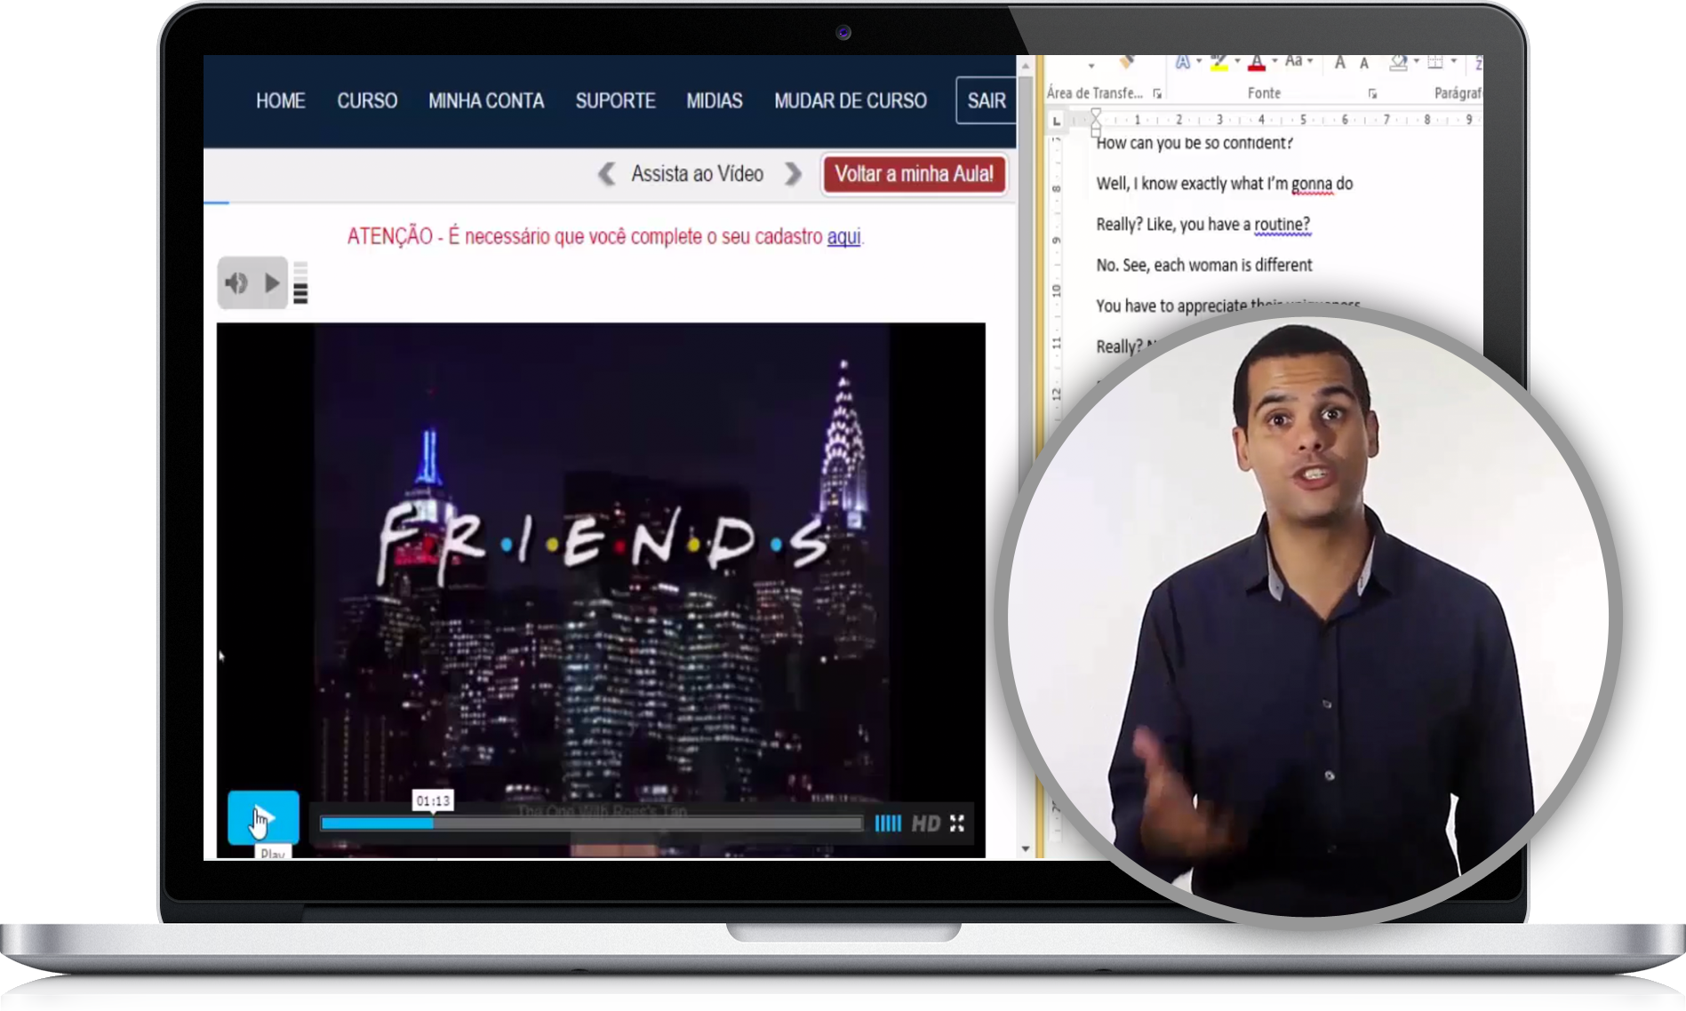This screenshot has width=1686, height=1011.
Task: Open the Paste options dropdown arrow in Word
Action: click(x=1091, y=66)
